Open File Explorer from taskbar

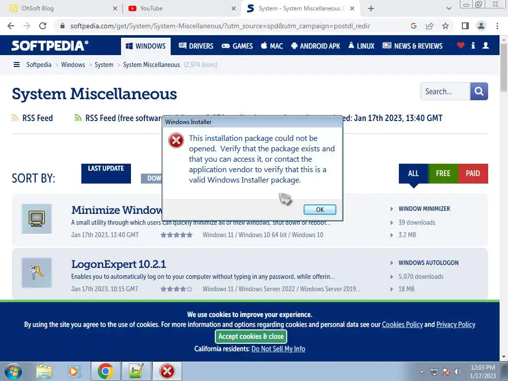44,372
